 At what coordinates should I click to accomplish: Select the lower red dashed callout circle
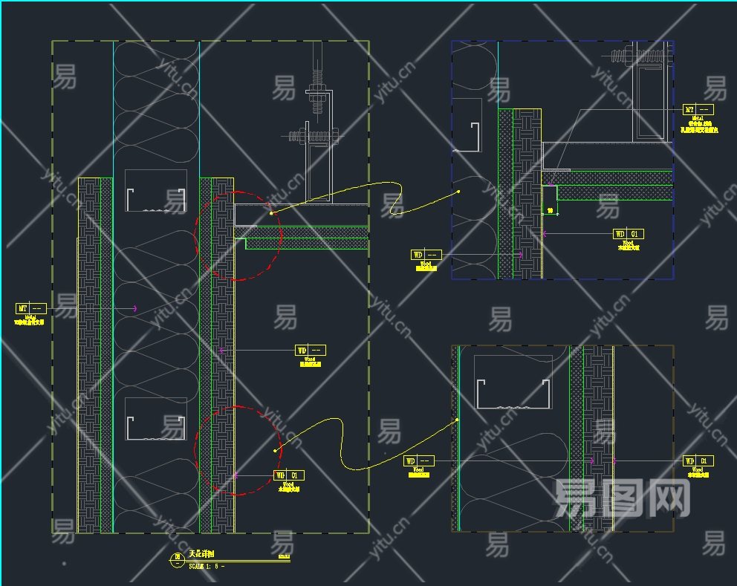click(238, 451)
